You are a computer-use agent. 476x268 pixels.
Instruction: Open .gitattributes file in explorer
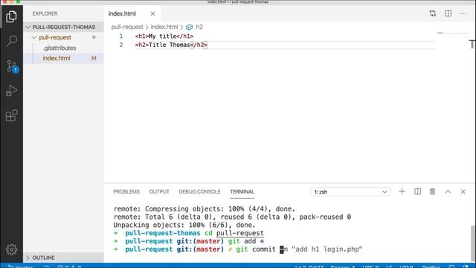[59, 48]
